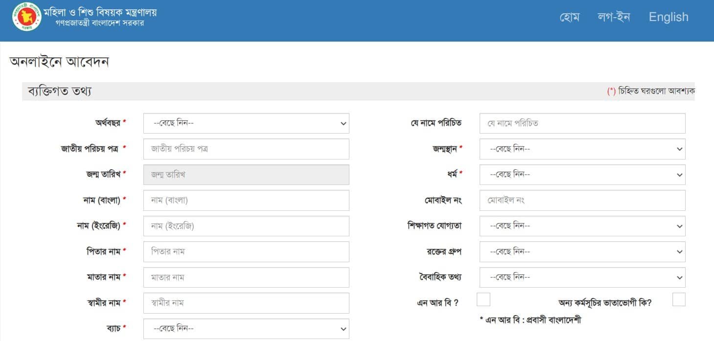The height and width of the screenshot is (341, 714).
Task: Select the বৈবাহিক তথ্য dropdown
Action: coord(582,277)
